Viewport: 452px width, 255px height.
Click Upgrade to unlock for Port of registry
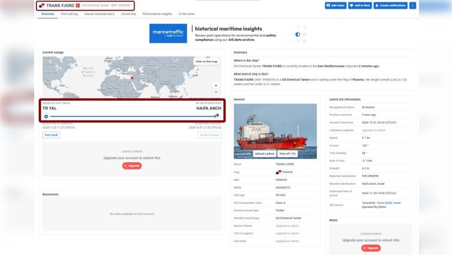[287, 234]
